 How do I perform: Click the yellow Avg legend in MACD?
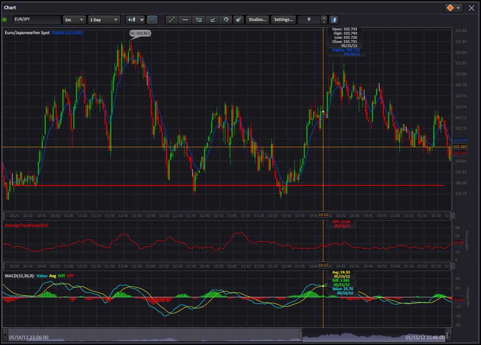tap(53, 276)
